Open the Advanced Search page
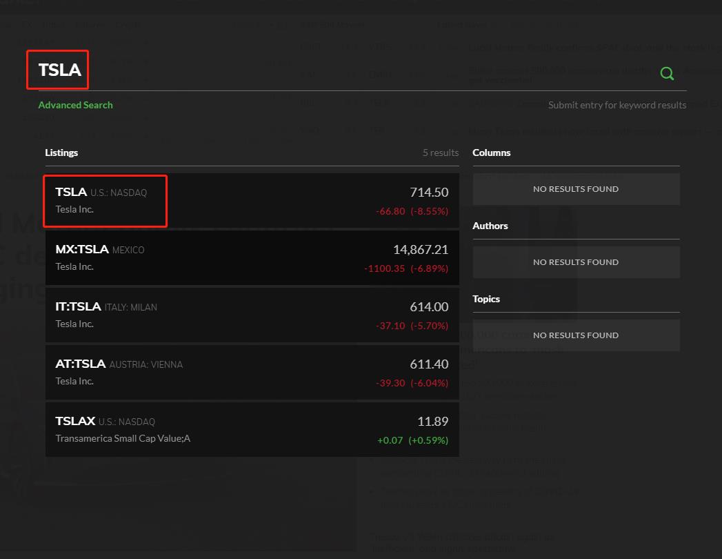Viewport: 722px width, 559px height. point(75,105)
